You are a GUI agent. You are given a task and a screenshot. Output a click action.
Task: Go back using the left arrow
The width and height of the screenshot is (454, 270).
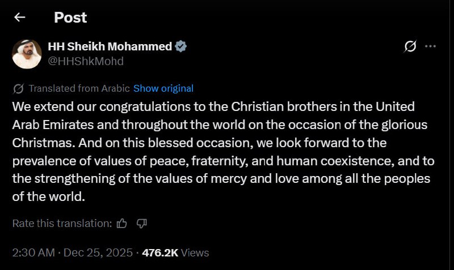click(20, 18)
